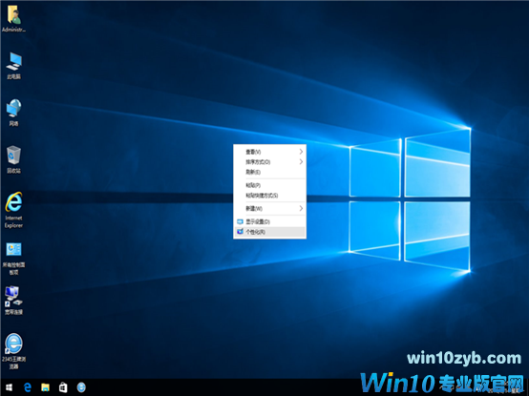Choose 粘贴快捷方式(S) in the context menu

click(x=269, y=195)
